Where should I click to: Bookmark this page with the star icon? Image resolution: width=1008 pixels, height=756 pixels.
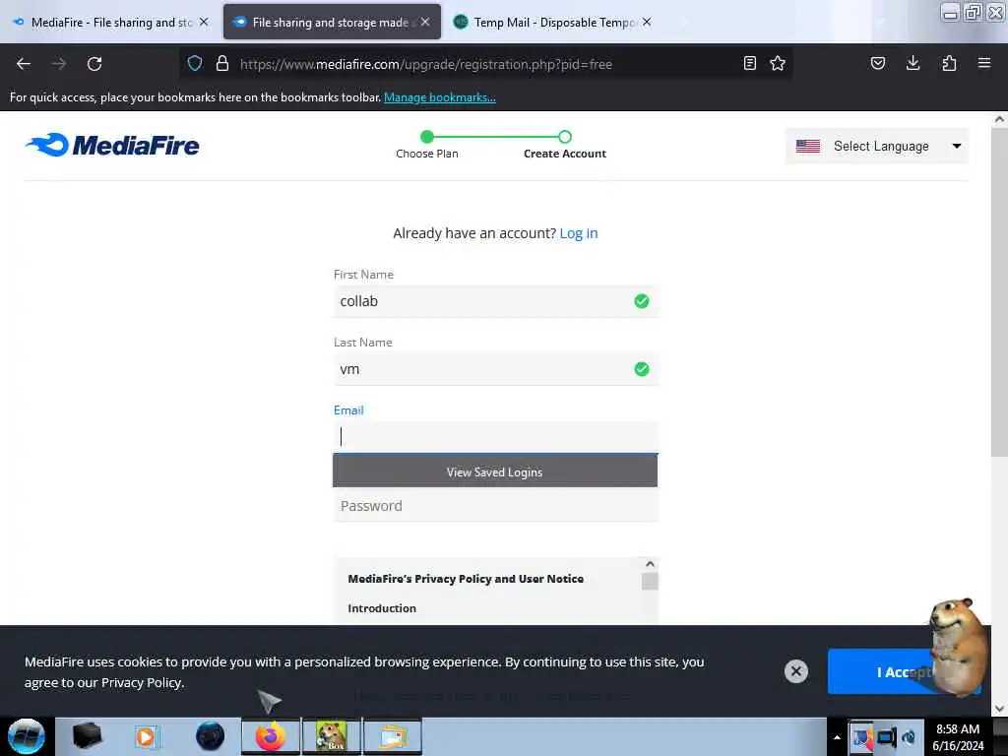778,63
